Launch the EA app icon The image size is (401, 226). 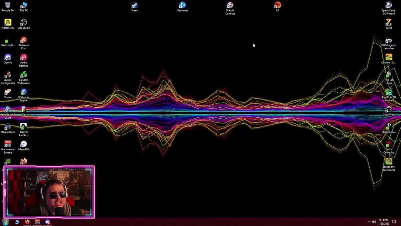[278, 7]
